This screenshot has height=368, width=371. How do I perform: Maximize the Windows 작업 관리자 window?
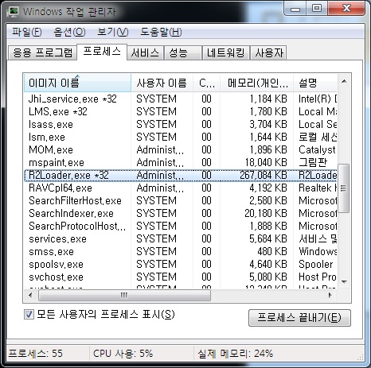317,9
